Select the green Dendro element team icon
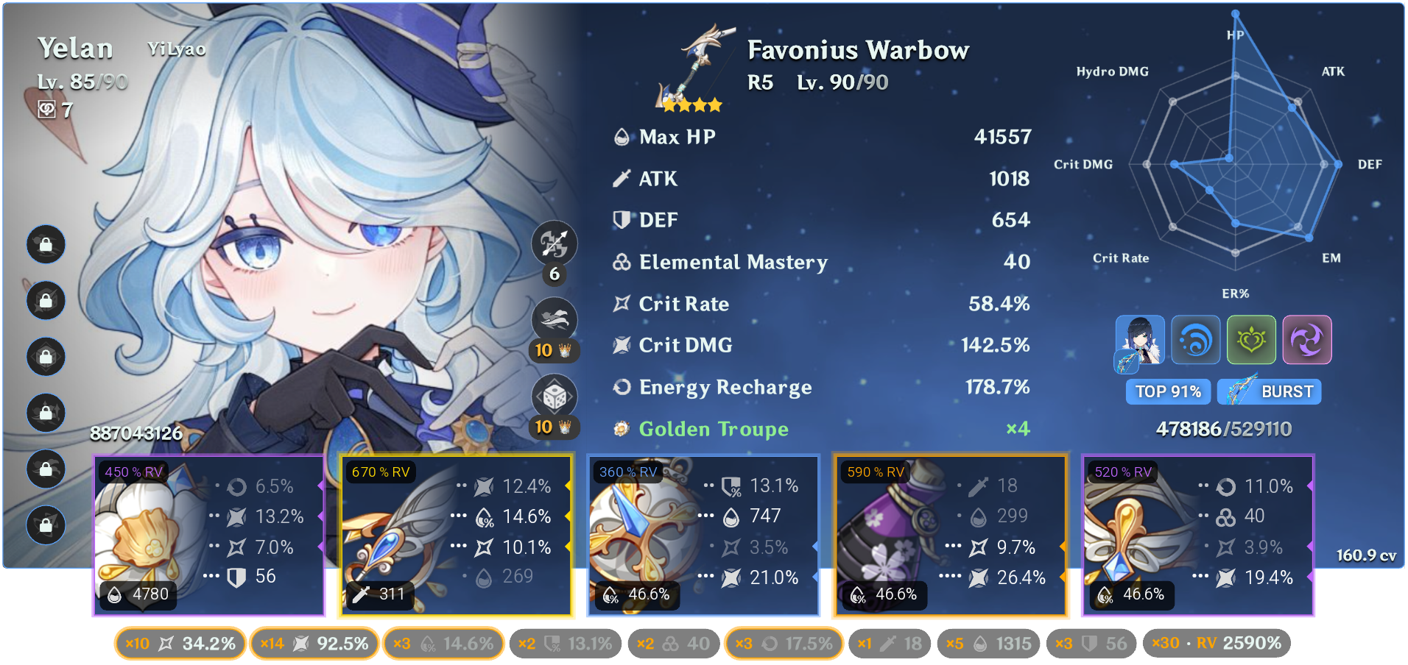This screenshot has width=1408, height=665. tap(1251, 340)
